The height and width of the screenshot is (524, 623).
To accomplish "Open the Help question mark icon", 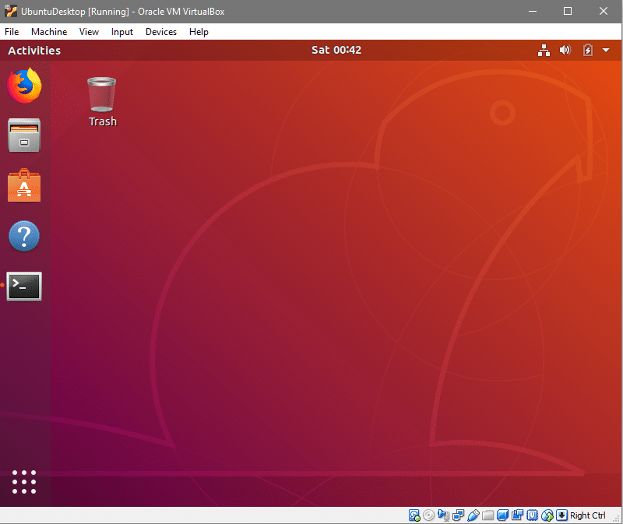I will [x=24, y=236].
